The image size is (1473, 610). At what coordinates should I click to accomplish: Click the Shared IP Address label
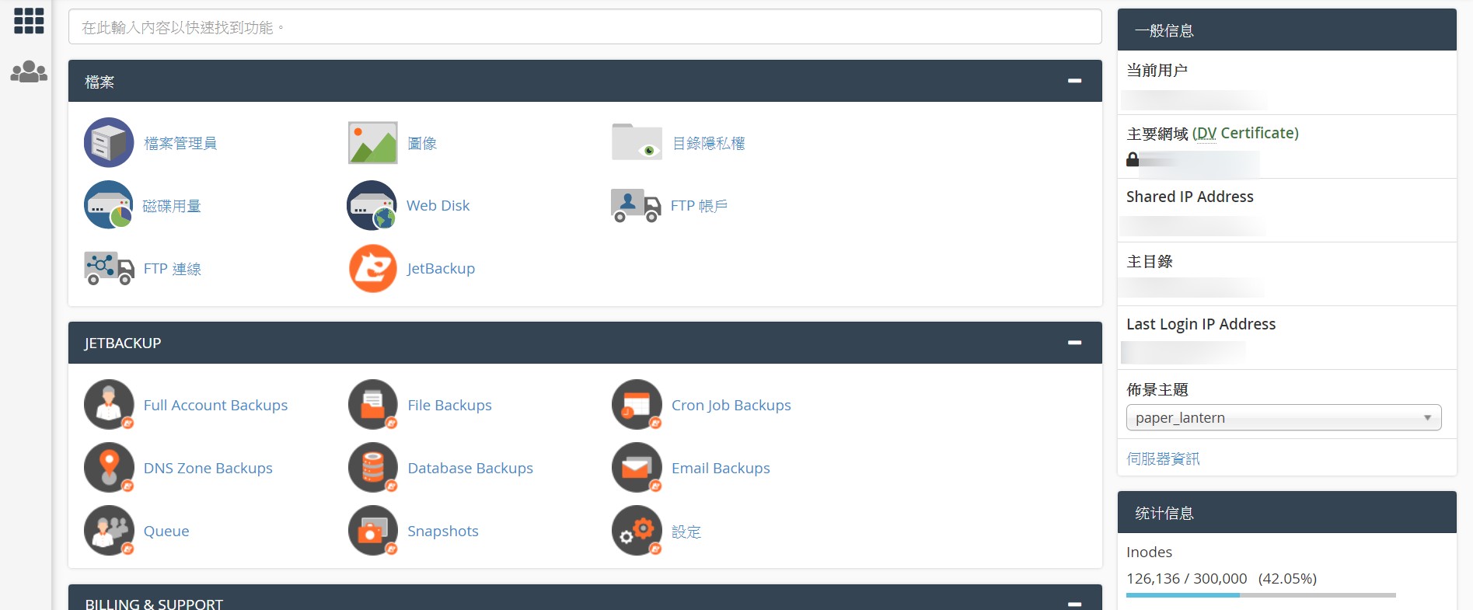coord(1190,197)
